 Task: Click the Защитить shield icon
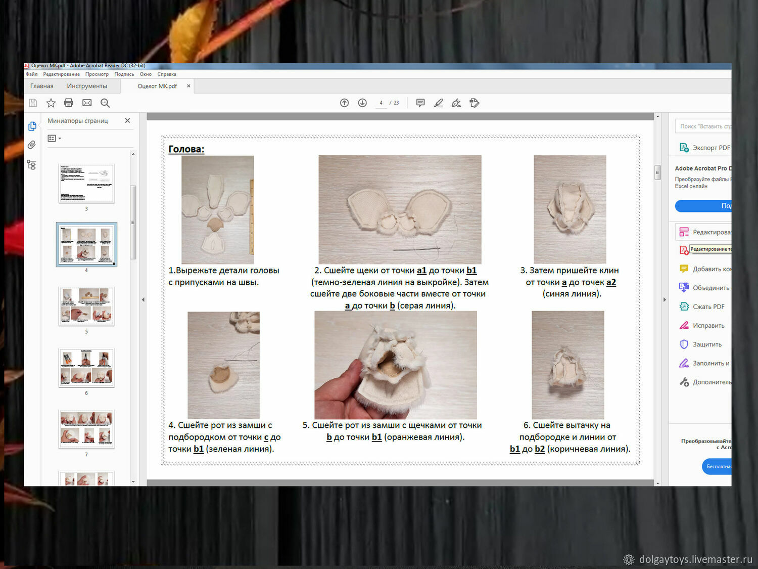(684, 344)
